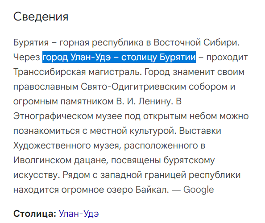
Task: Click the words Иволгинском дацане
Action: coord(61,160)
